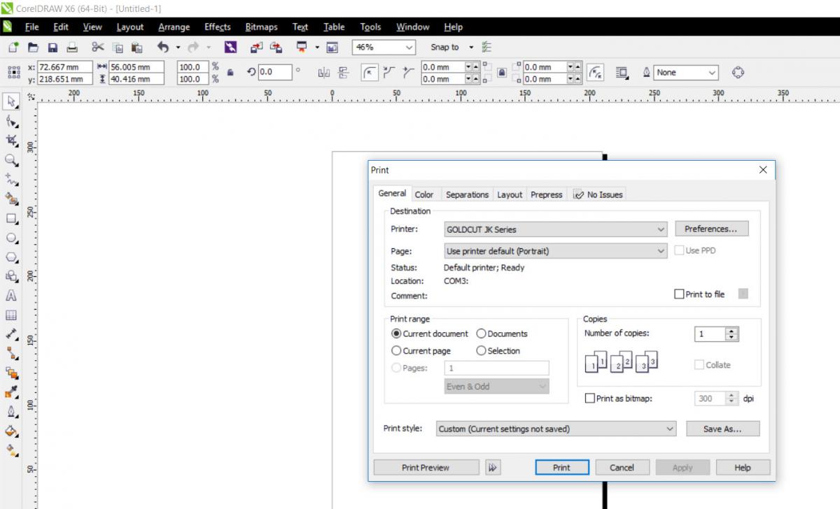Switch to the Separations tab
Screen dimensions: 840x509
tap(468, 194)
